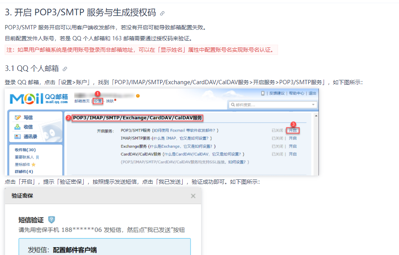The height and width of the screenshot is (255, 399).
Task: Click the paragraph starting 点击「开启」
Action: (x=132, y=182)
